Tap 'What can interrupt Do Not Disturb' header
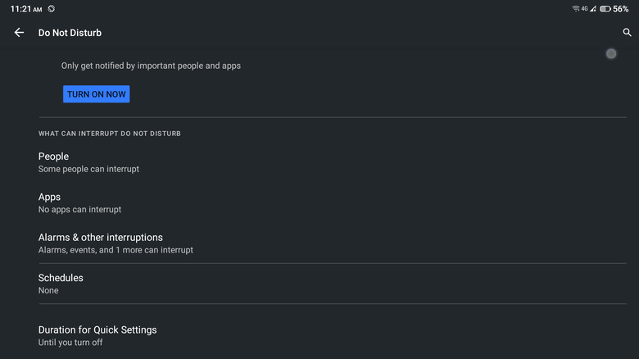The width and height of the screenshot is (639, 359). pos(109,133)
